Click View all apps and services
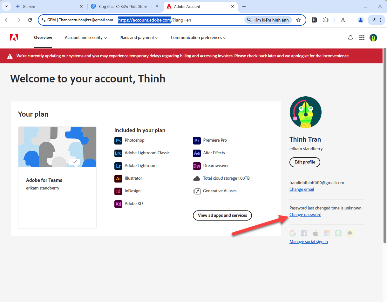This screenshot has width=387, height=302. point(222,215)
